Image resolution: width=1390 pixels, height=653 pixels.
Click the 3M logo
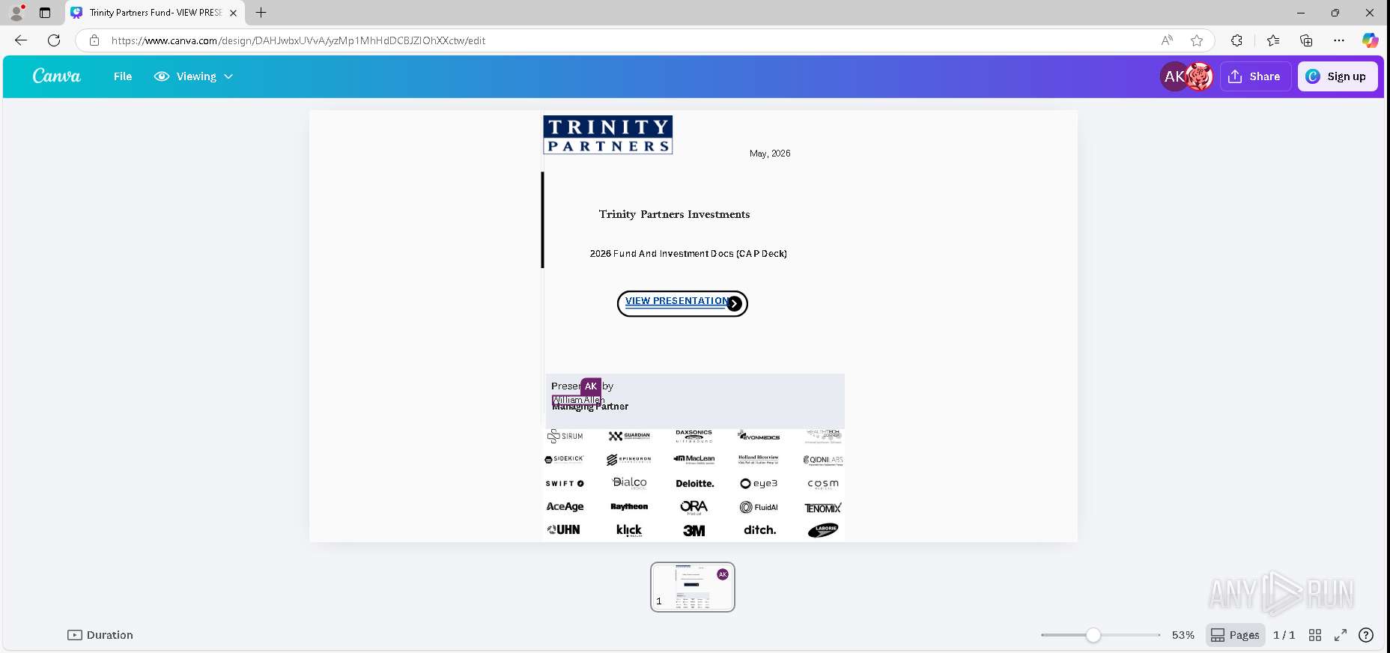point(694,530)
